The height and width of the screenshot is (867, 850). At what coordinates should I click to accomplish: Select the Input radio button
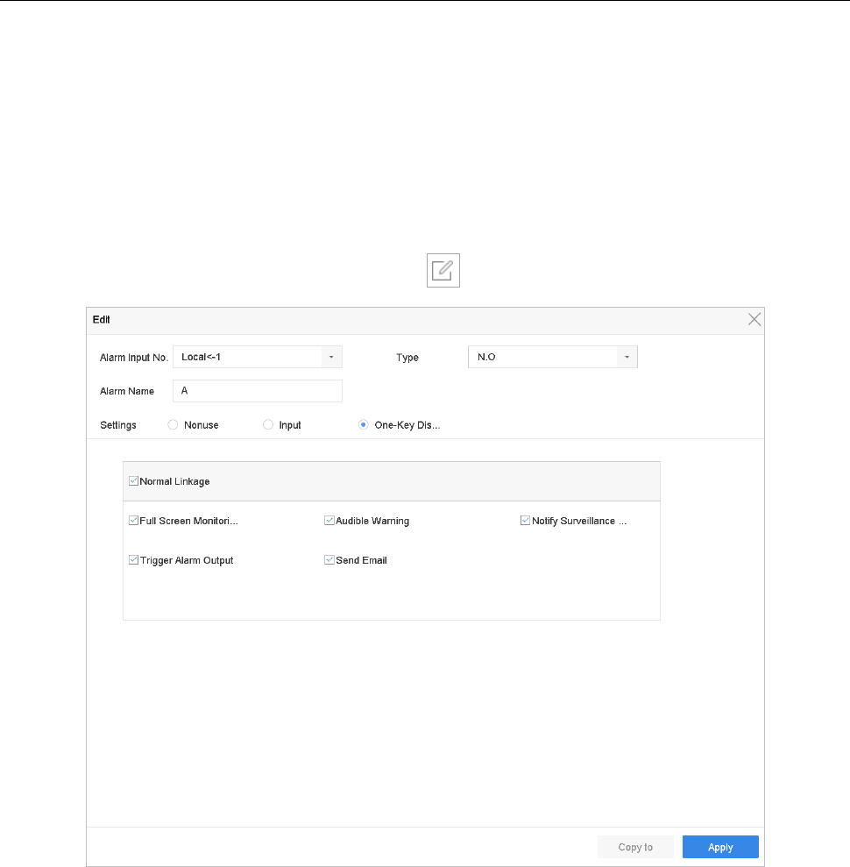268,424
